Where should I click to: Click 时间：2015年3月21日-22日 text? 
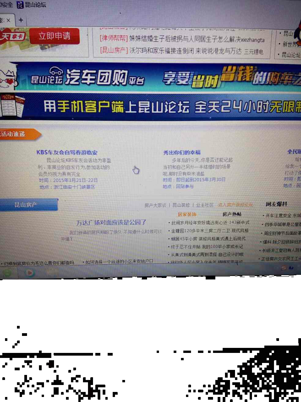point(68,180)
